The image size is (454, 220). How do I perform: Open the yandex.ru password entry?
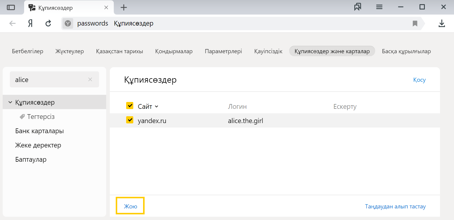pos(152,121)
